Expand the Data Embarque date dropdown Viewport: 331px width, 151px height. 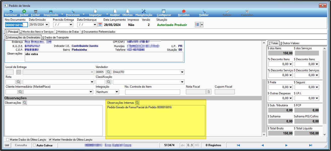point(95,25)
